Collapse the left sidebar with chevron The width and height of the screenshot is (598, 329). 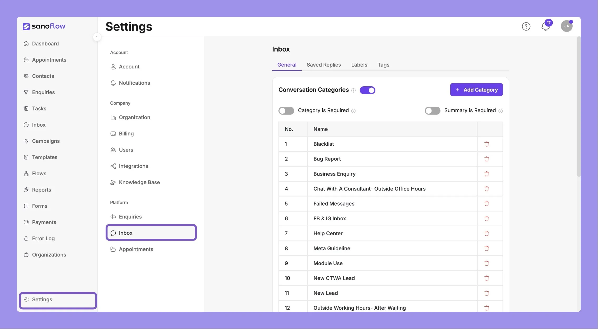tap(97, 37)
